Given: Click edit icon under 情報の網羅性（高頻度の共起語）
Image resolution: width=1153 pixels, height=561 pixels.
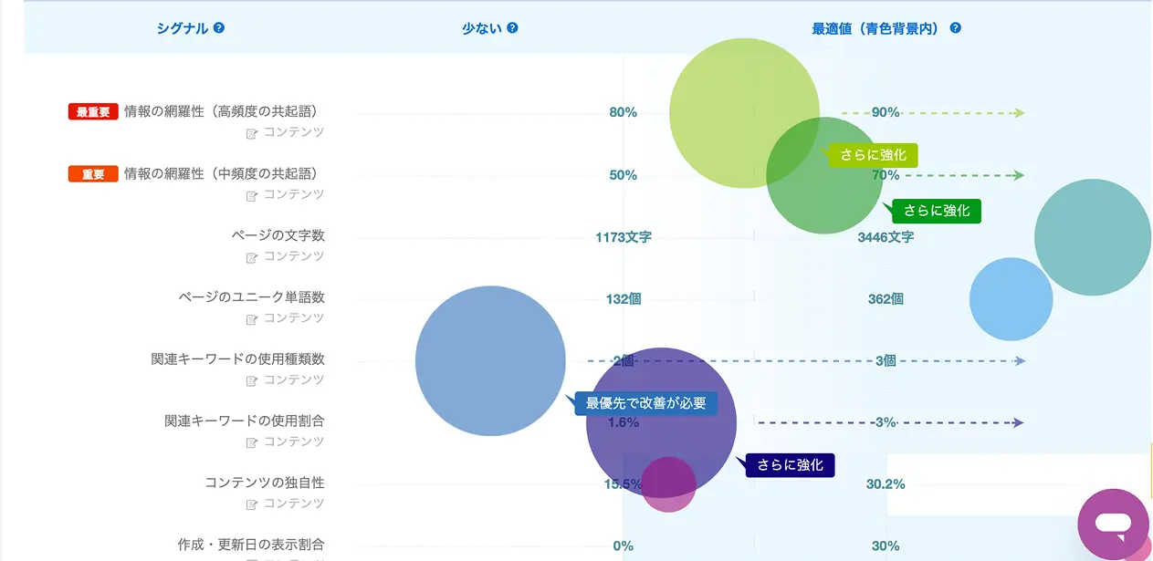Looking at the screenshot, I should point(253,133).
